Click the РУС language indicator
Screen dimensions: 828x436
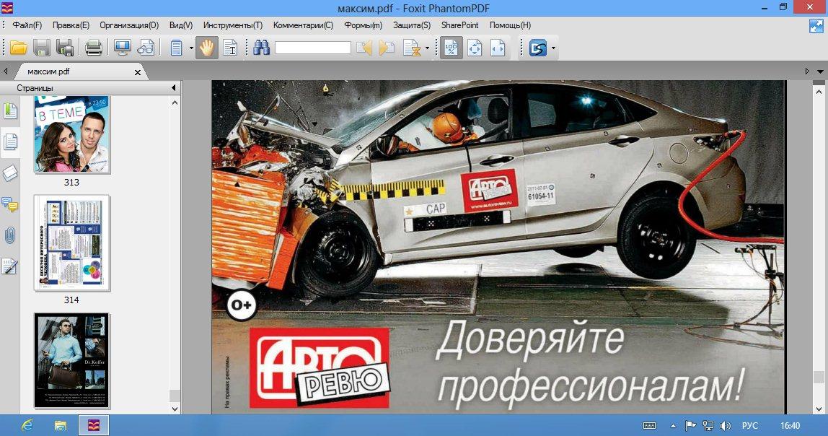tap(750, 425)
